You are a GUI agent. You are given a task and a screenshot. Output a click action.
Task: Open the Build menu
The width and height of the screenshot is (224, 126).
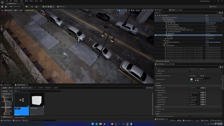[x=26, y=1]
